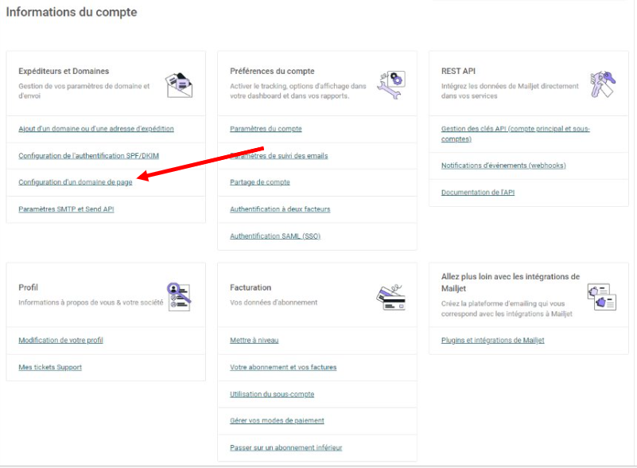Click the Informations du compte page title

[72, 12]
